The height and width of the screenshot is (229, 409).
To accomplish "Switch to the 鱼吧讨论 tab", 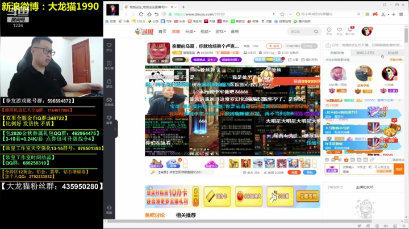I will click(x=155, y=215).
